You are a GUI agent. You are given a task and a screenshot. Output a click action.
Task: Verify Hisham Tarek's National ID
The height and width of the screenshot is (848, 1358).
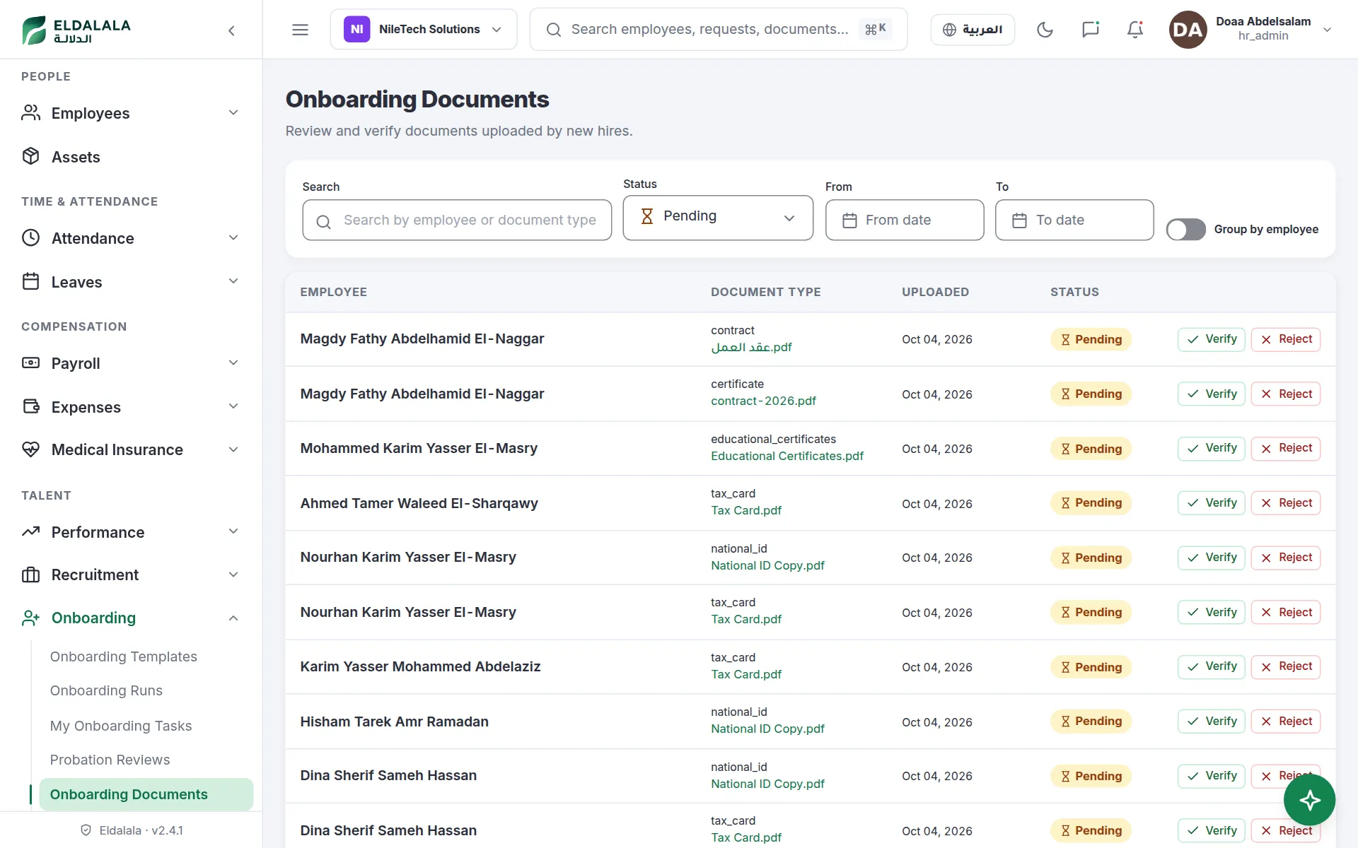tap(1211, 722)
